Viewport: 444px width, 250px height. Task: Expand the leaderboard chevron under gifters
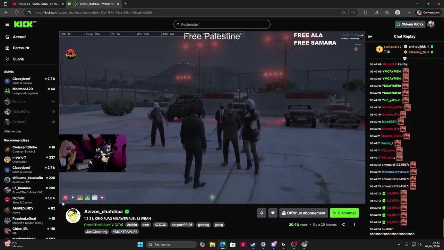(x=404, y=59)
